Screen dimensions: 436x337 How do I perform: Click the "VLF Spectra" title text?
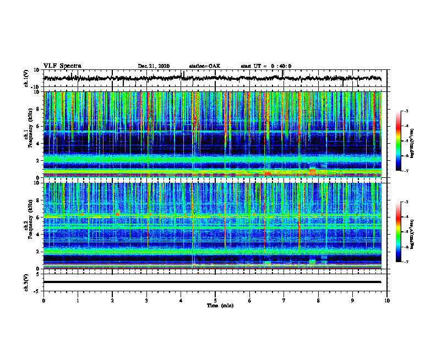62,66
